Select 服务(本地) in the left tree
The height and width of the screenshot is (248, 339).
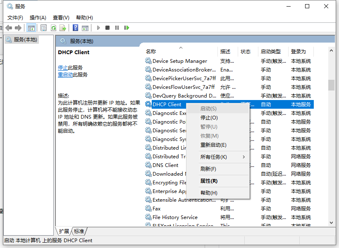pyautogui.click(x=25, y=40)
